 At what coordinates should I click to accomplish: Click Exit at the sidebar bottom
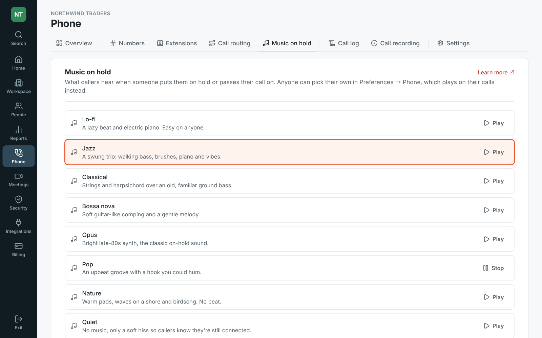click(19, 322)
